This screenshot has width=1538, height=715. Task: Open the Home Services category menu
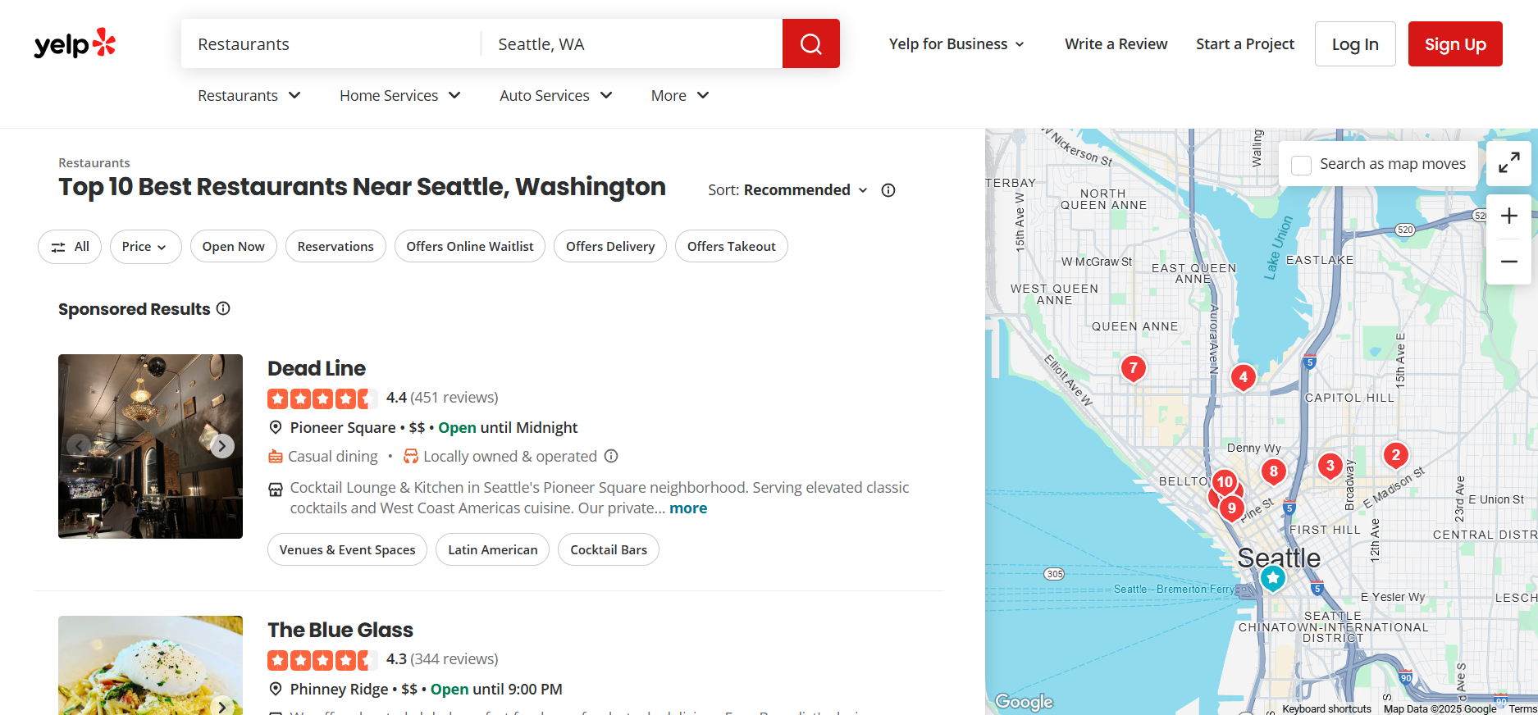click(x=399, y=96)
